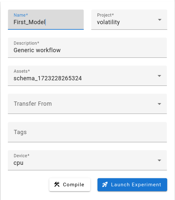The width and height of the screenshot is (175, 200).
Task: Click the Description* field label
Action: pos(26,43)
